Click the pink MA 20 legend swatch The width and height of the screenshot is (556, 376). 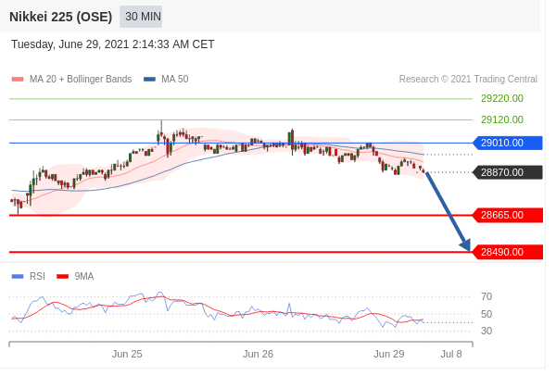[18, 80]
